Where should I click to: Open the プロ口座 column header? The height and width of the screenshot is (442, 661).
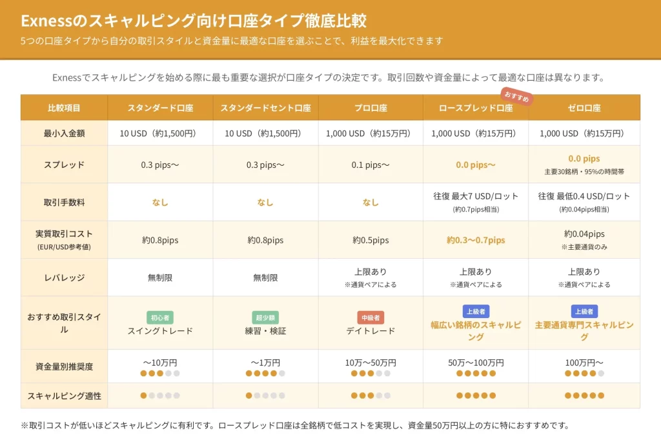(371, 108)
